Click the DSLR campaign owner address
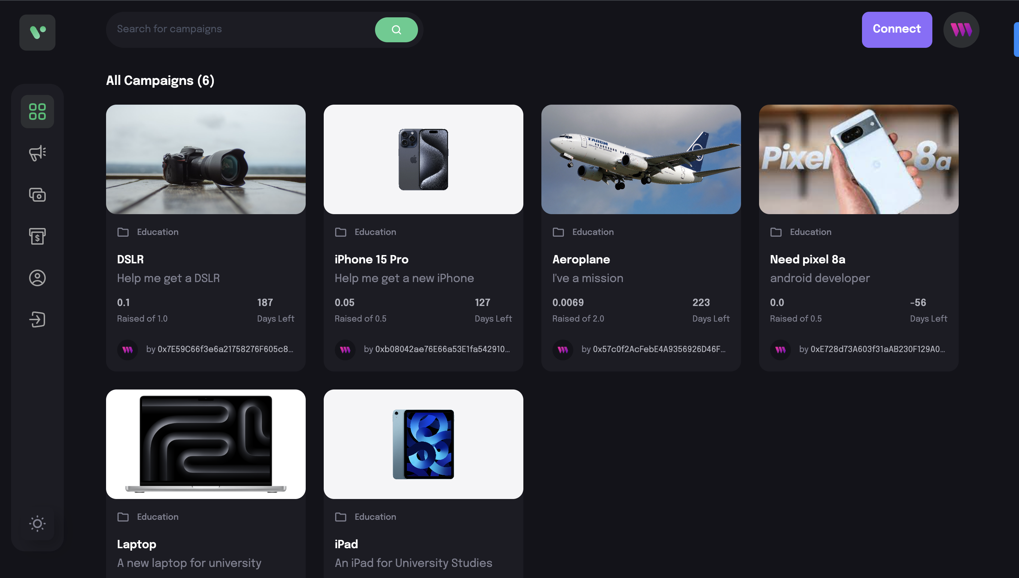1019x578 pixels. coord(225,349)
